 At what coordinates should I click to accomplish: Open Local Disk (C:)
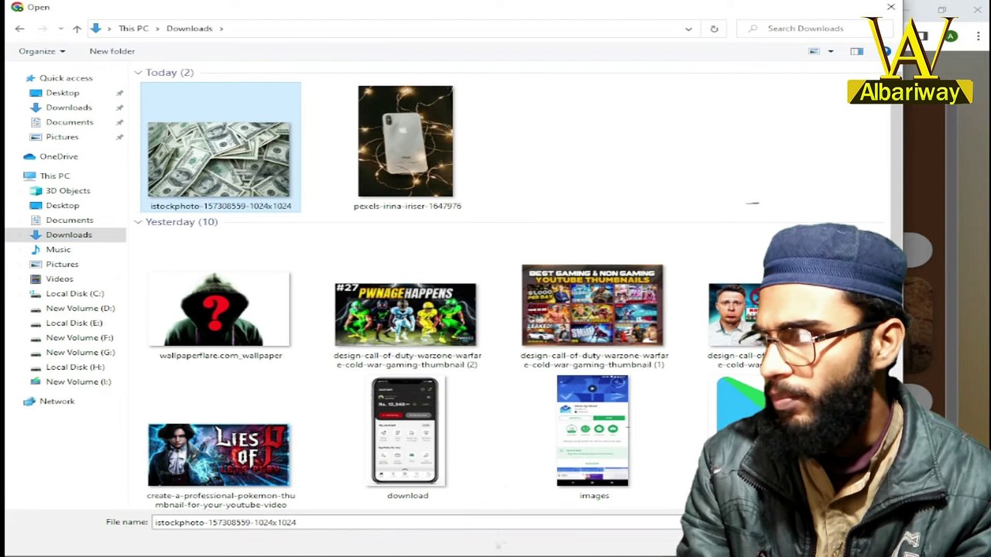pyautogui.click(x=74, y=293)
